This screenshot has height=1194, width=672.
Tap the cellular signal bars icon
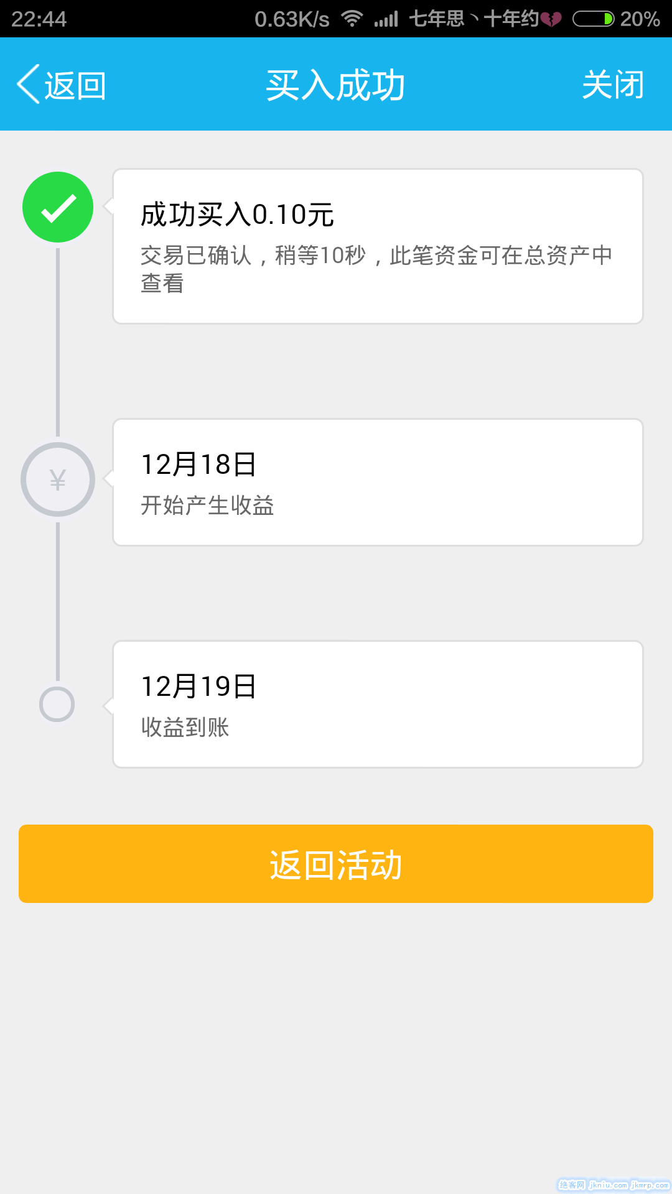(x=386, y=19)
